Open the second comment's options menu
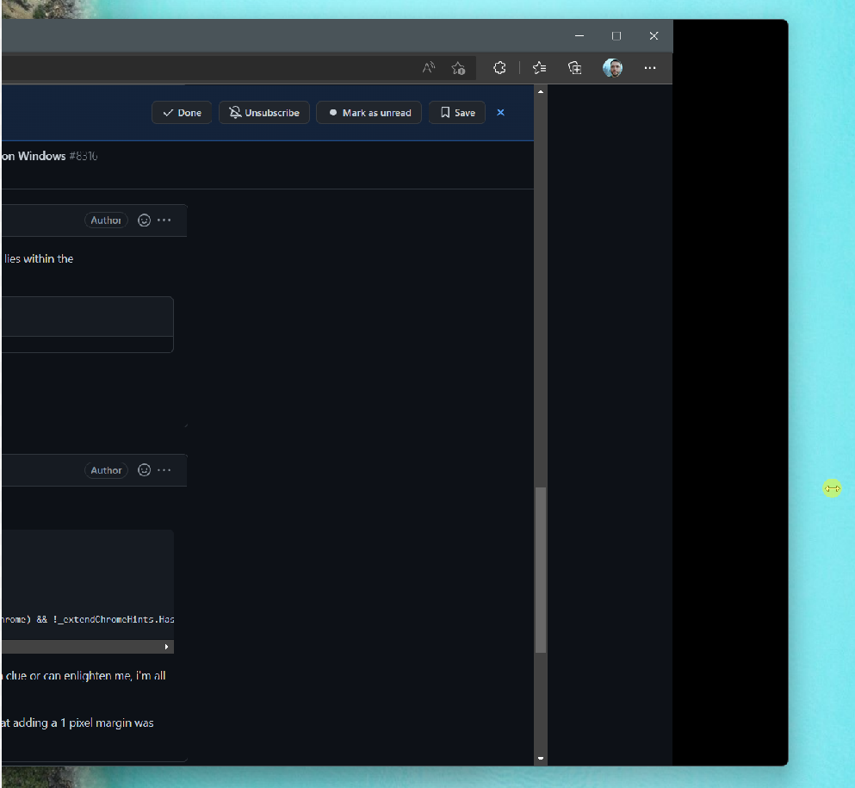The height and width of the screenshot is (788, 855). (164, 470)
